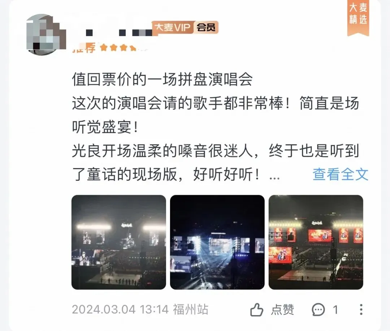Click the 点赞 like label
This screenshot has height=331, width=390.
coord(282,310)
